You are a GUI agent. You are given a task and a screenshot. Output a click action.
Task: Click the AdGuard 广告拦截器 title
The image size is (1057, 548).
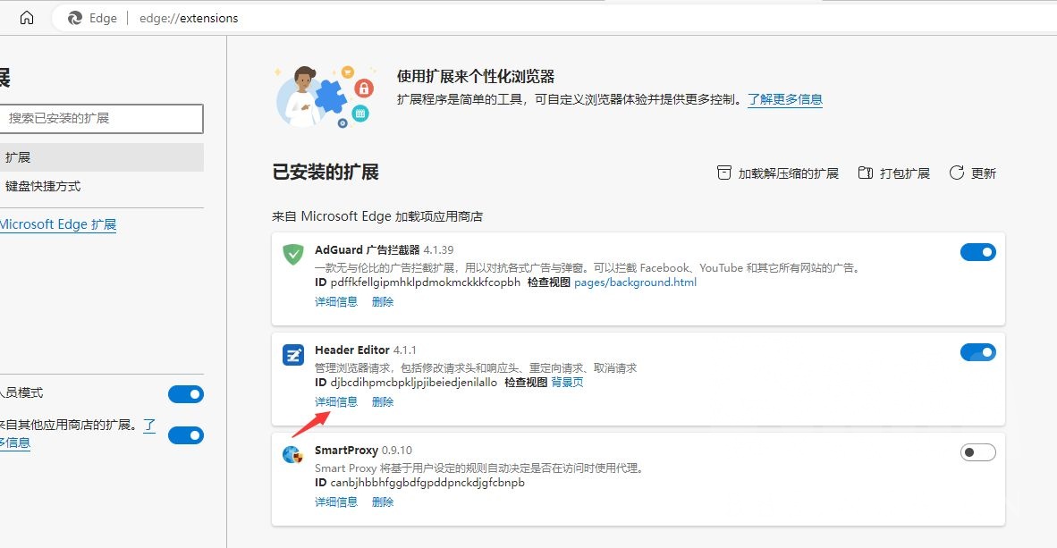pyautogui.click(x=368, y=250)
